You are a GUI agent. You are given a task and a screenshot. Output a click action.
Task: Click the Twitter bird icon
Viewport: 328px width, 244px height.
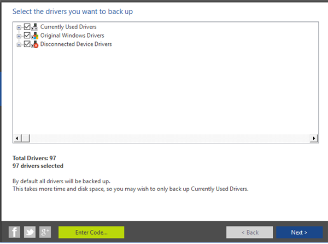[30, 232]
